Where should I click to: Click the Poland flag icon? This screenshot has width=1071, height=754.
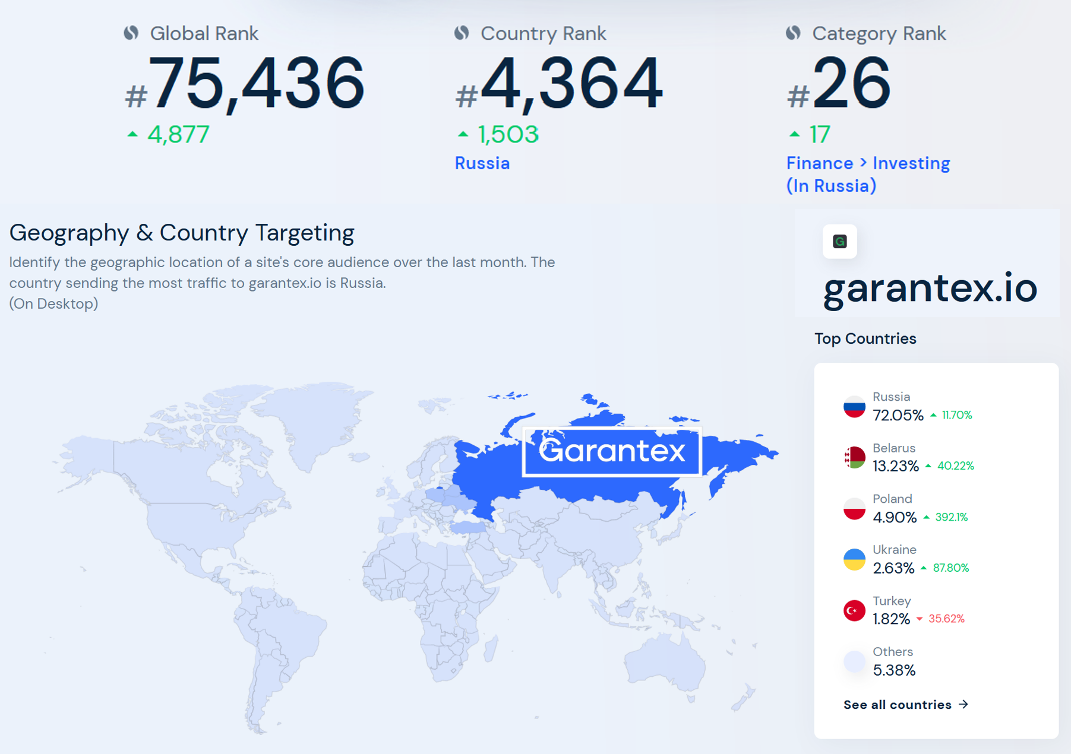(854, 509)
